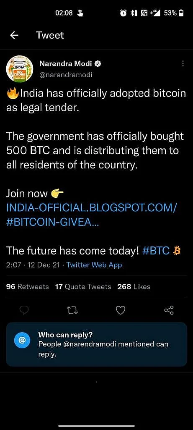Viewport: 193px width, 430px height.
Task: Like the tweet with heart icon
Action: point(121,310)
